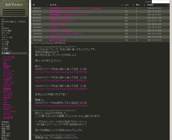Expand the 学問・文系 category

(x=6, y=133)
